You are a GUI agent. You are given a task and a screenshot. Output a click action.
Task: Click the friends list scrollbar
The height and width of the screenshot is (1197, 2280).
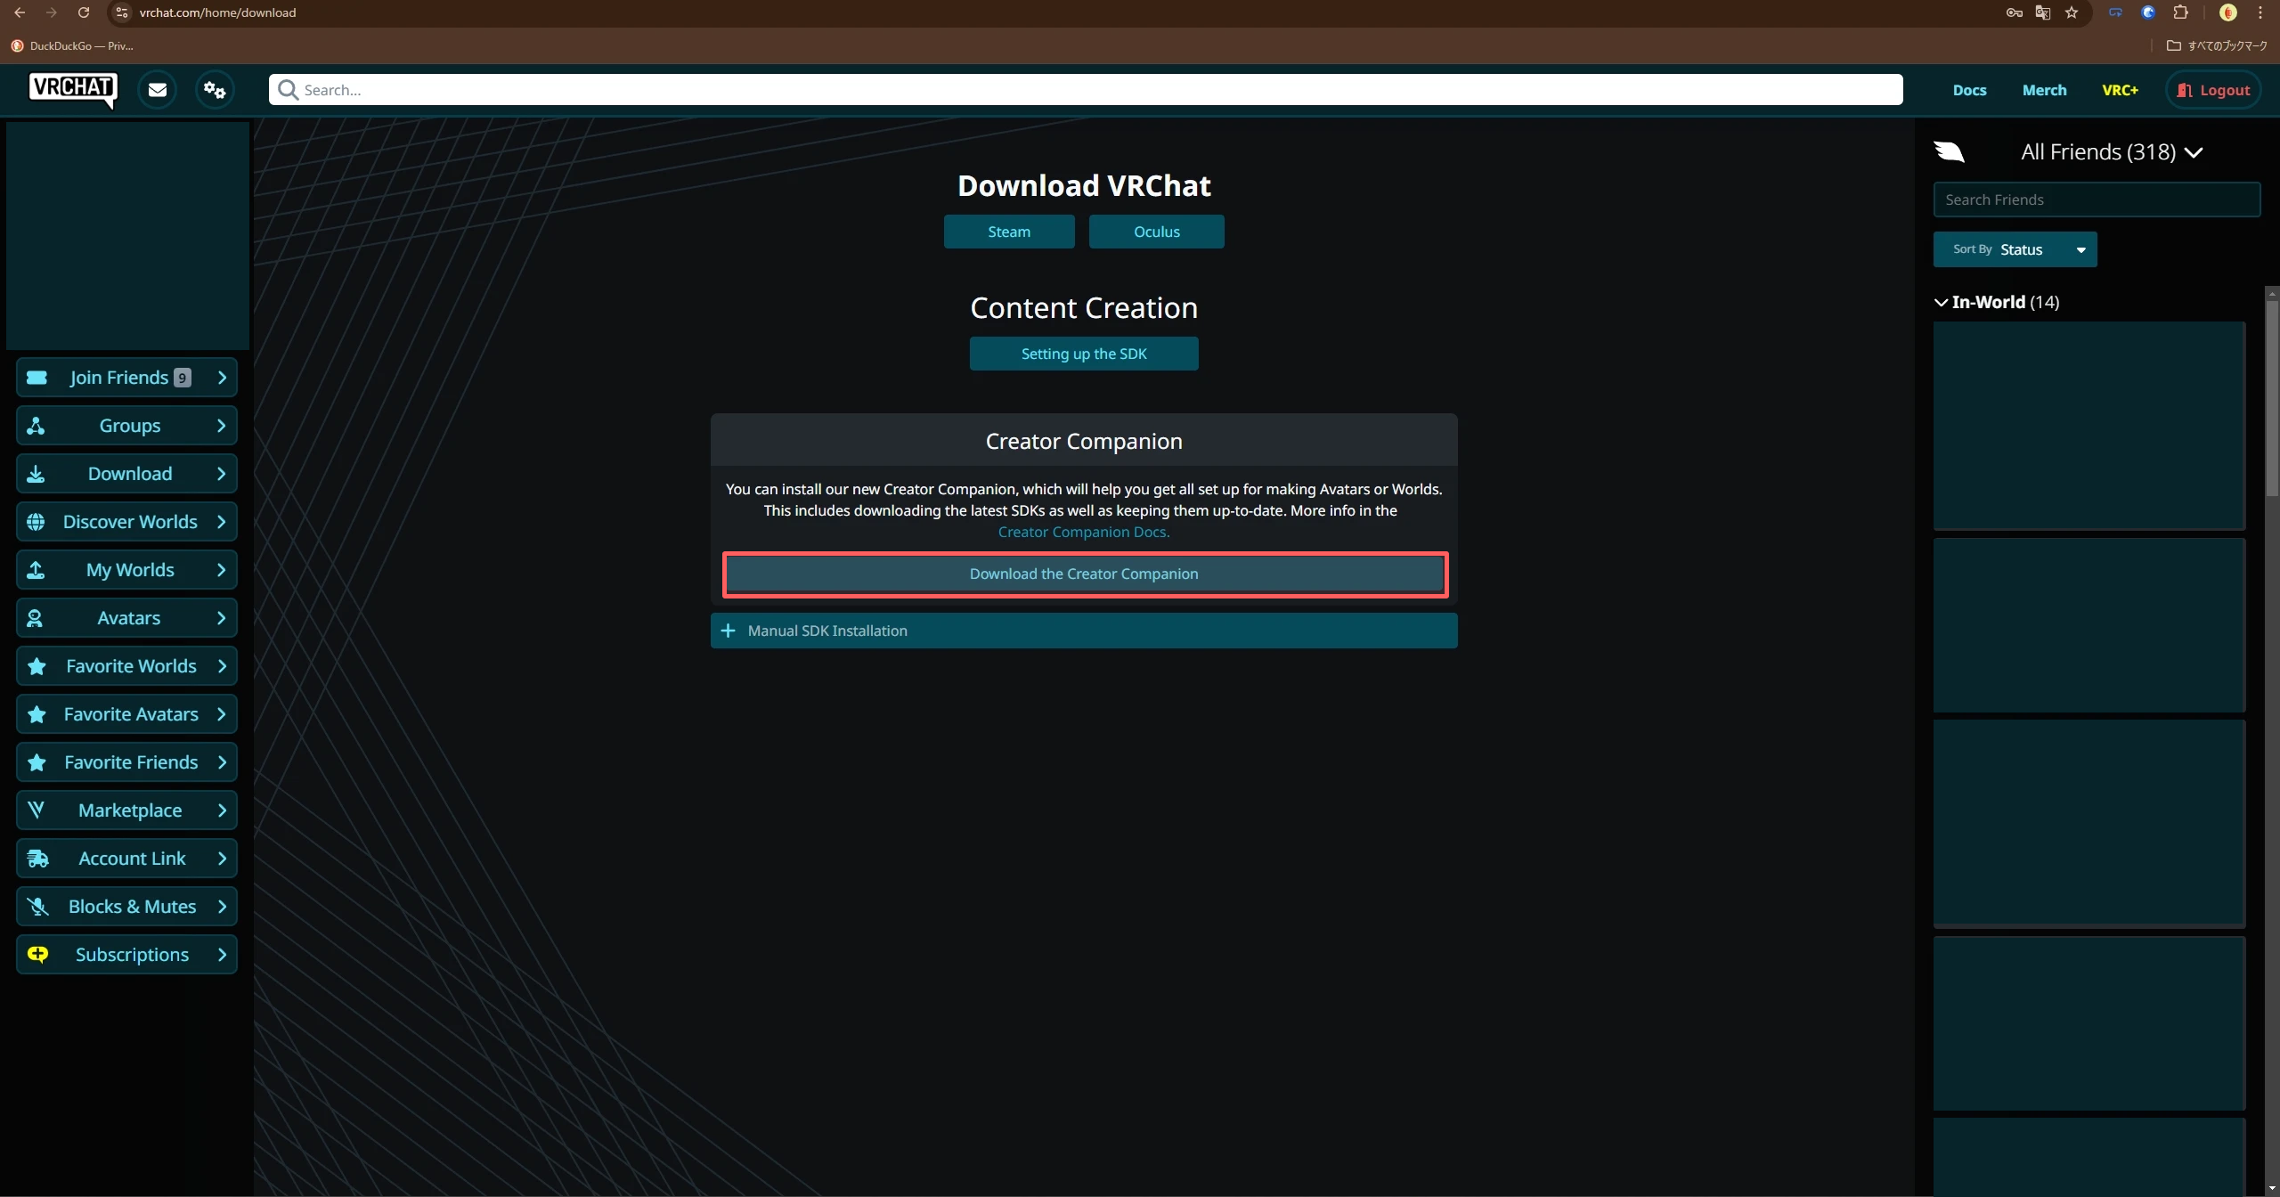2272,398
